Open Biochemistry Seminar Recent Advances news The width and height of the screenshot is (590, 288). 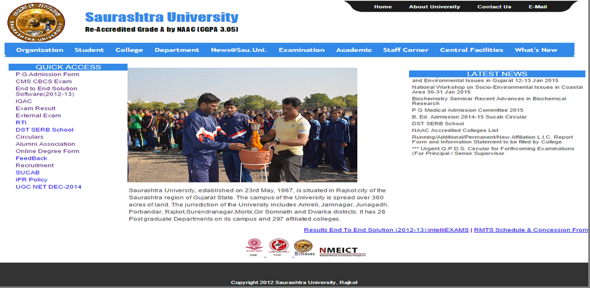pyautogui.click(x=489, y=101)
